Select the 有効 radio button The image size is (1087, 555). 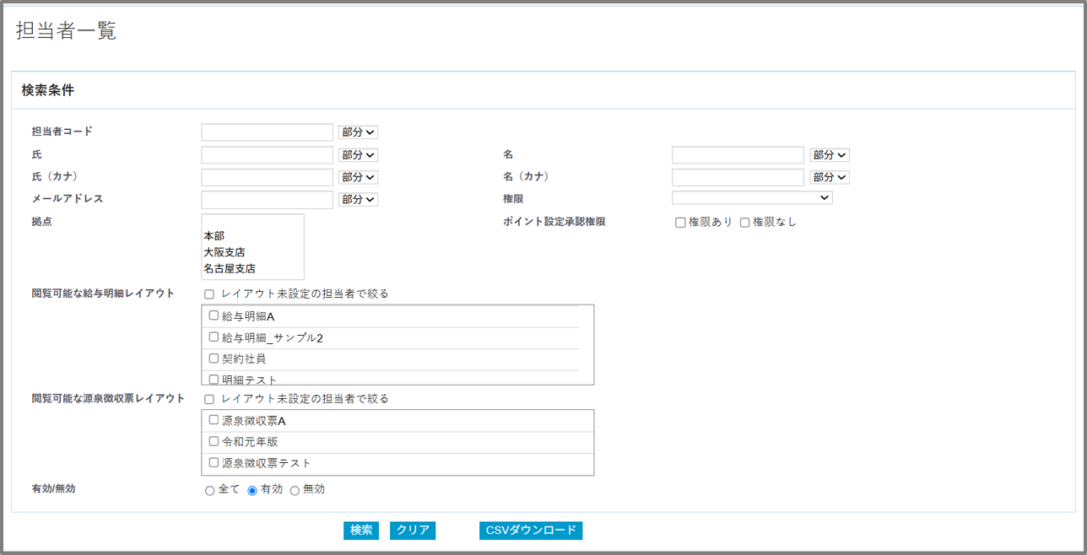(x=252, y=491)
